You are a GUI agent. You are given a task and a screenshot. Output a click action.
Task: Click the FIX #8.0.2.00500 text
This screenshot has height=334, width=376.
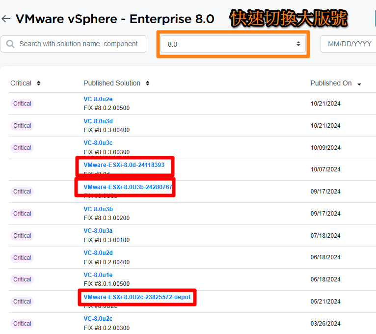(x=107, y=108)
